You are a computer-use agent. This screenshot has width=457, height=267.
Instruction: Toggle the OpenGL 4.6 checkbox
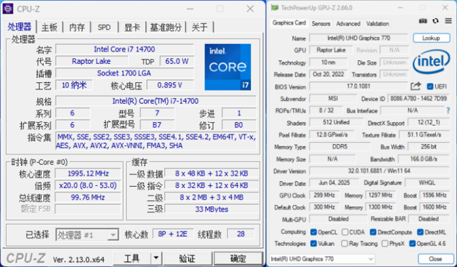tap(412, 243)
